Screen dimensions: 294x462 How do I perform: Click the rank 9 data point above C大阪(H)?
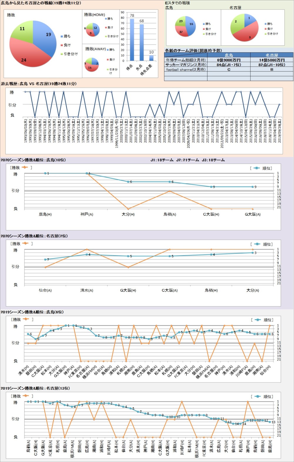pyautogui.click(x=211, y=187)
